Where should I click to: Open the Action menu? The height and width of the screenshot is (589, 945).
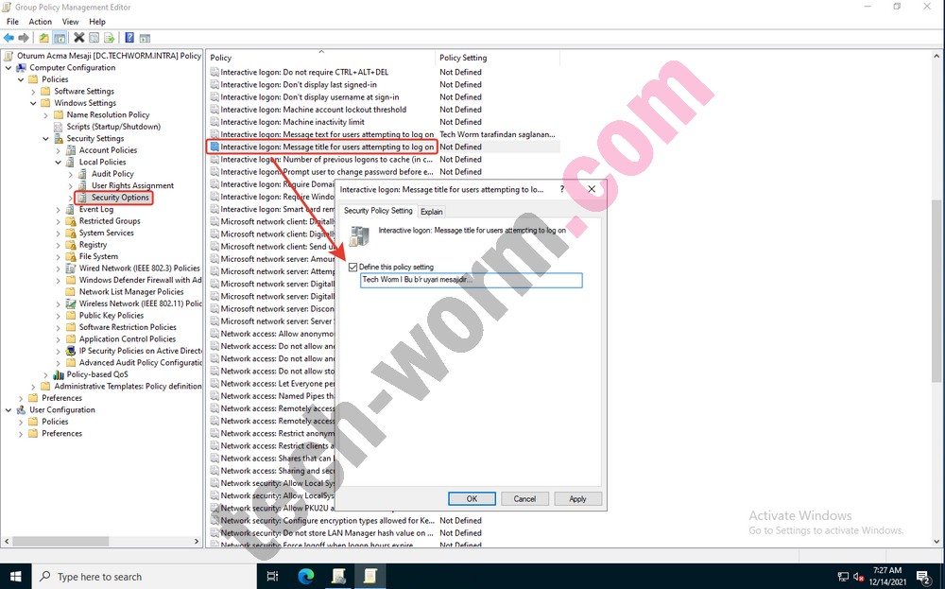click(41, 21)
